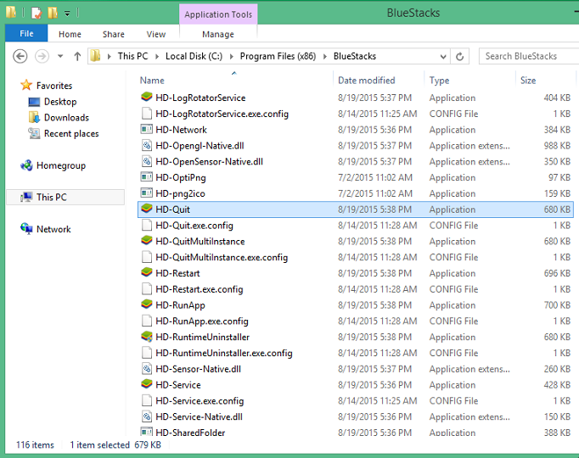Click the HD-Network application icon

pyautogui.click(x=147, y=129)
